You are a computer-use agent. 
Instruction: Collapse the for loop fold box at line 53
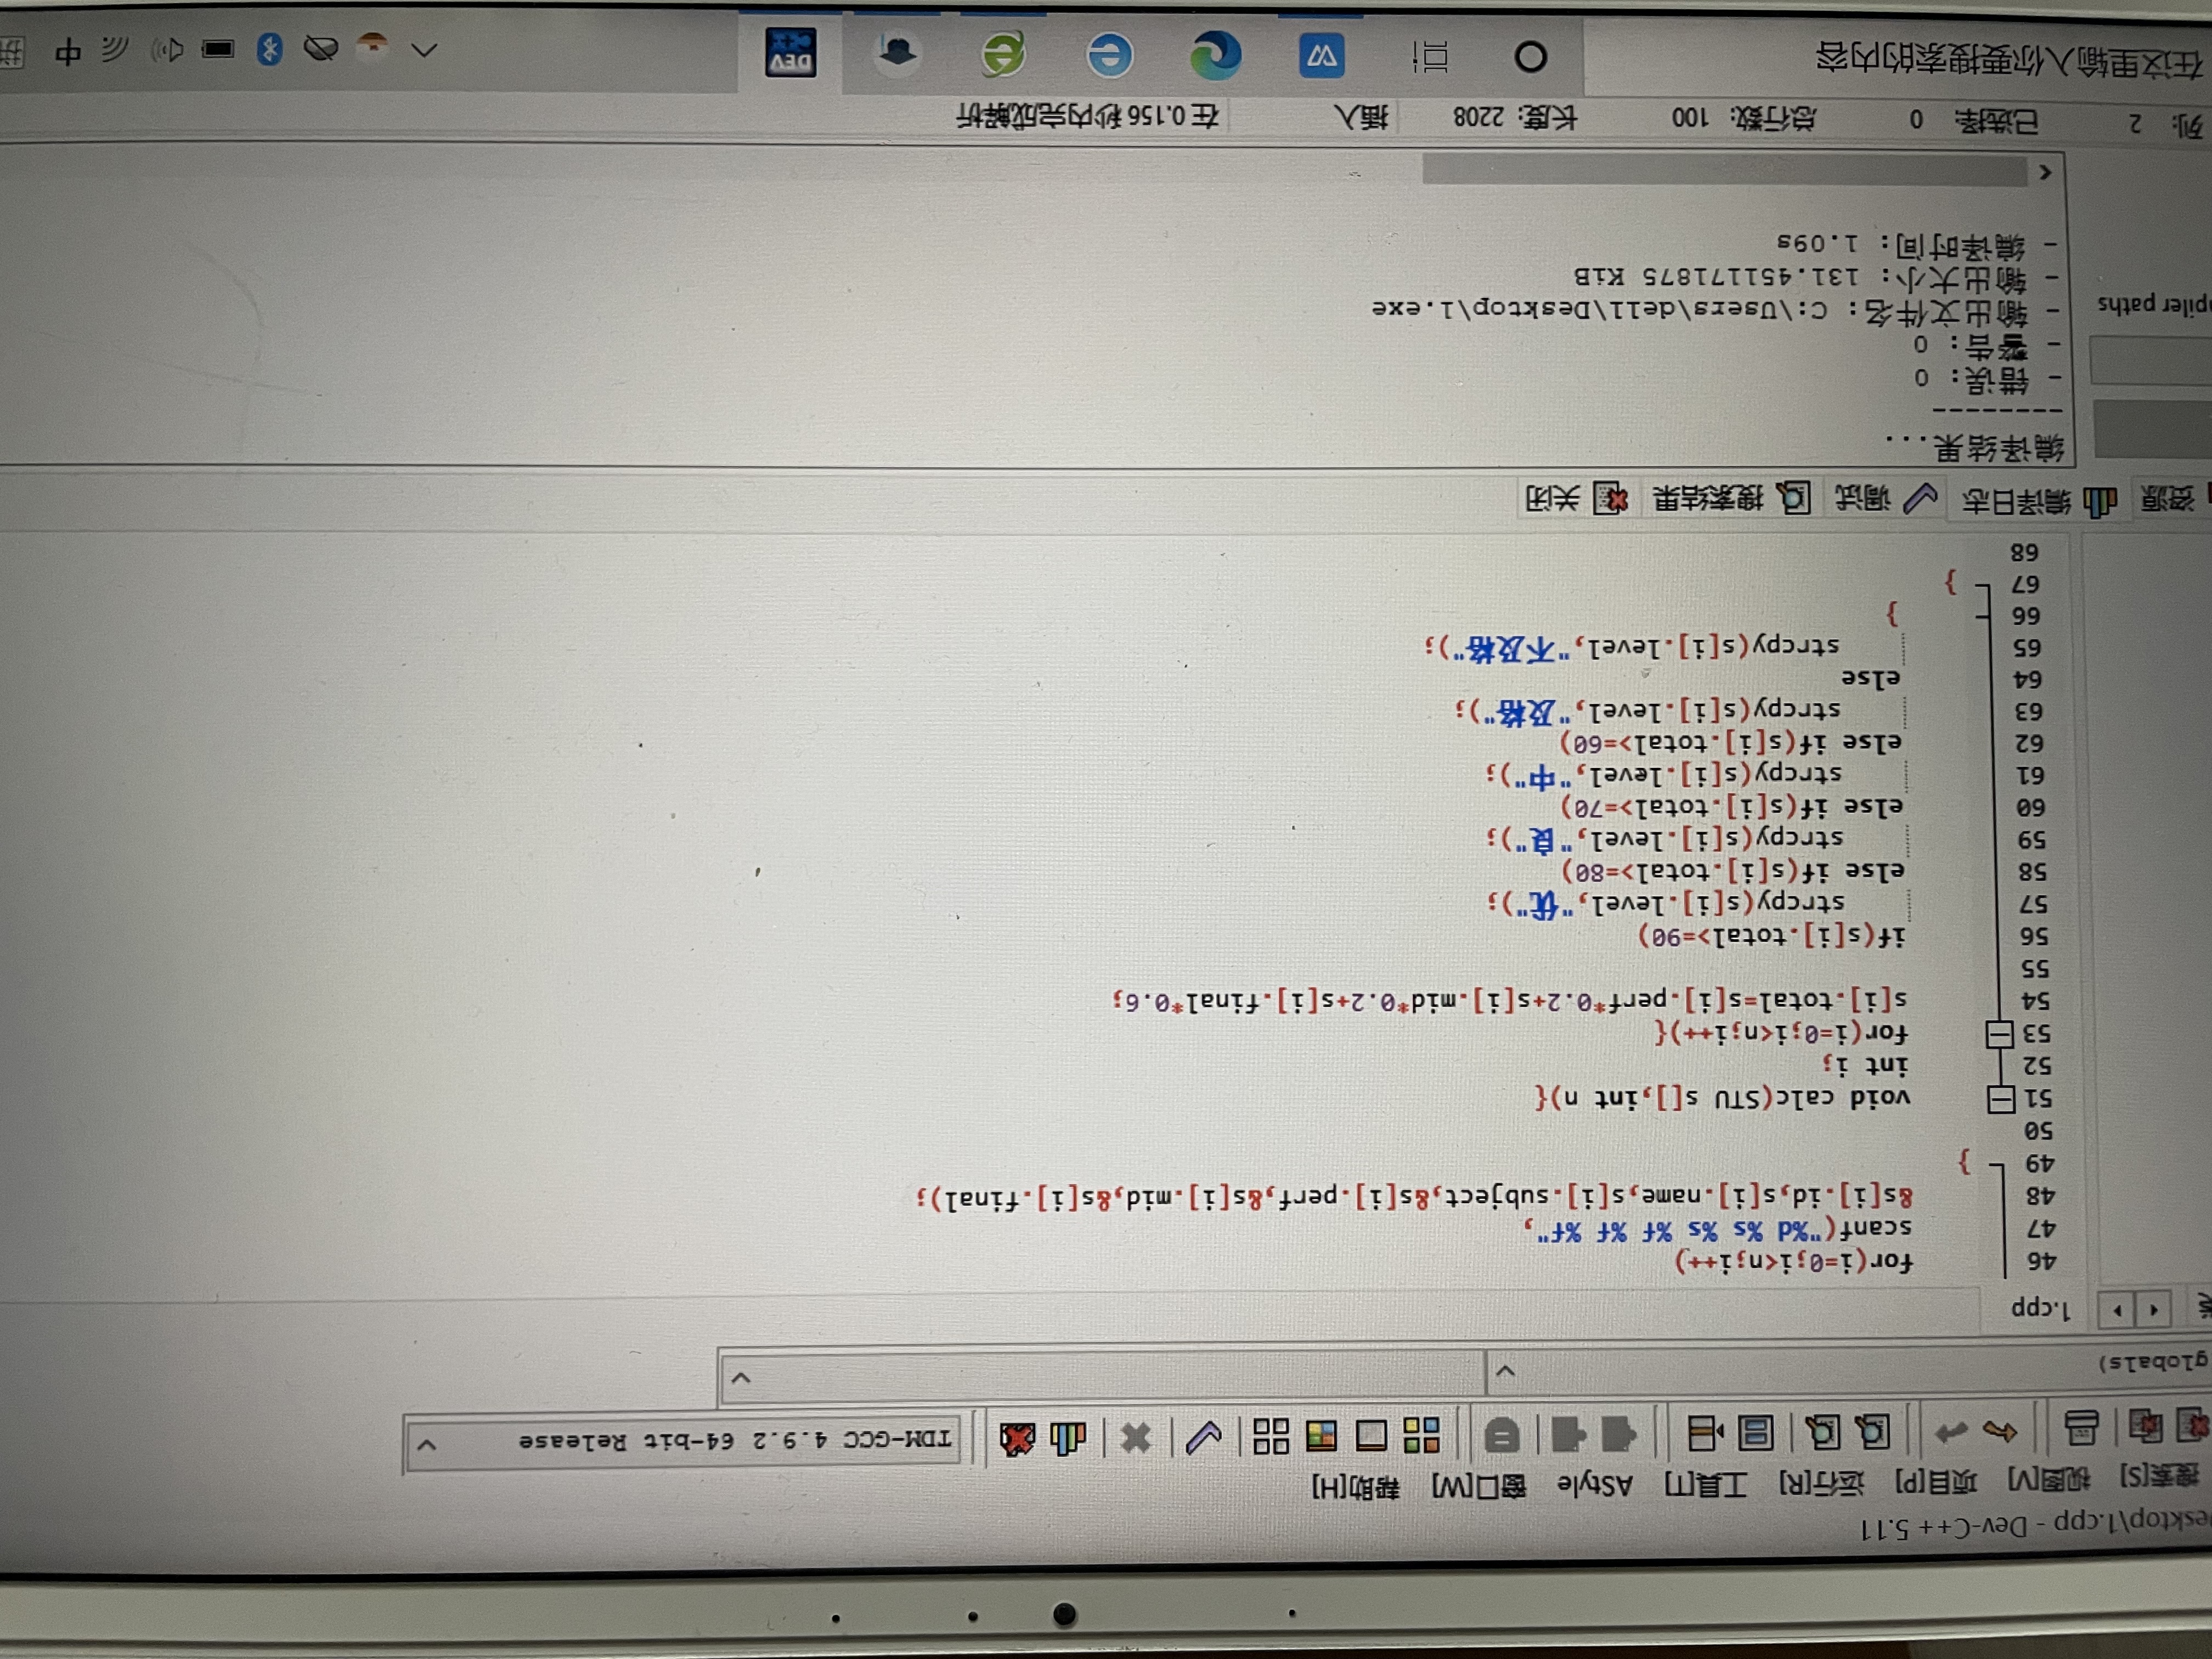(1999, 1034)
